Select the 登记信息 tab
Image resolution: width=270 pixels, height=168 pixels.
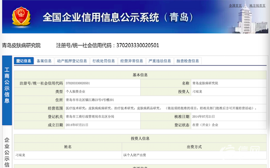pyautogui.click(x=24, y=61)
